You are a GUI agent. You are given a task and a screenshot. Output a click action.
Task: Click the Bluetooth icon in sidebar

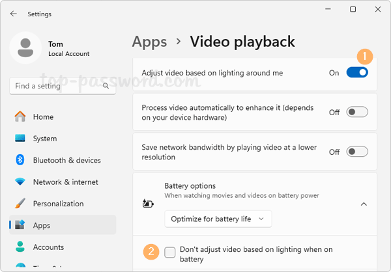tap(20, 160)
